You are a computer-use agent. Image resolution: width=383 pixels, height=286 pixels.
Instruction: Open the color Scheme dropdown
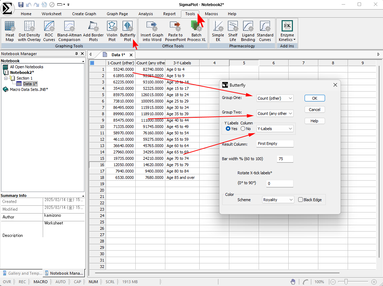[278, 200]
